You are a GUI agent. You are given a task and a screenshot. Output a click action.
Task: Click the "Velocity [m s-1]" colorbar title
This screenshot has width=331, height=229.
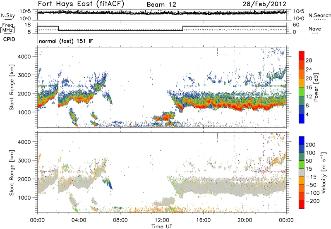coord(324,172)
